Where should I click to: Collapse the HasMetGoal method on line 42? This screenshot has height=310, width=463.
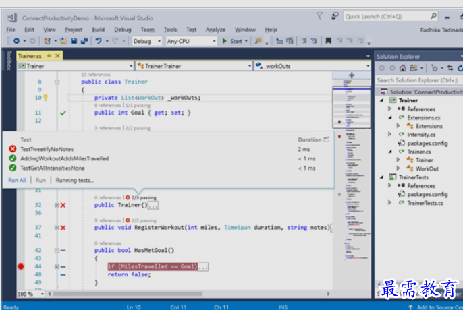pos(57,251)
